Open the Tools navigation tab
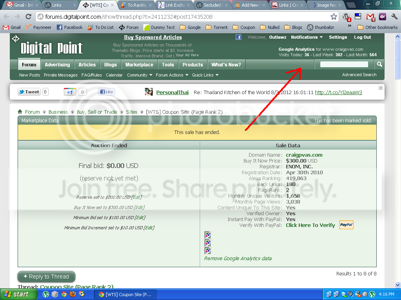 point(168,65)
